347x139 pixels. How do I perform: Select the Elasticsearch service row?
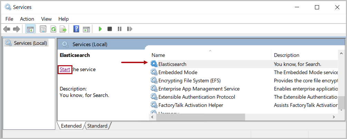click(x=244, y=64)
